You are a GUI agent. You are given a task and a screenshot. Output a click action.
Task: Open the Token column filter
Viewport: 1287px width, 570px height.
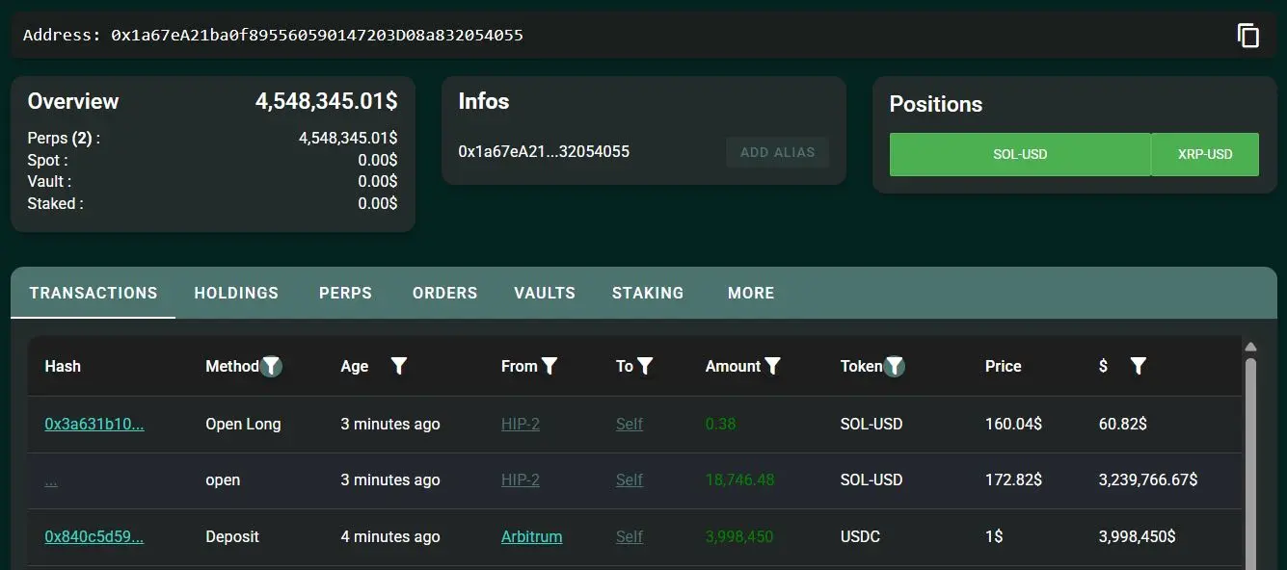[x=895, y=366]
